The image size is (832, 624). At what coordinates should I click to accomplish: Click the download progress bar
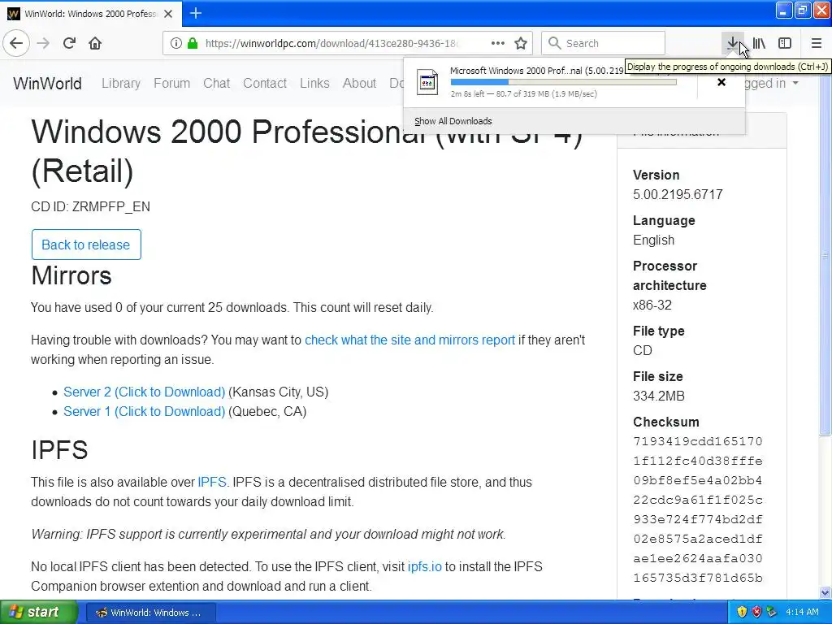[564, 82]
